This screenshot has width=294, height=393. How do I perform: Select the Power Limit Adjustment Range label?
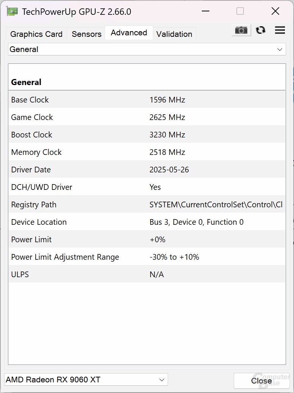coord(65,257)
